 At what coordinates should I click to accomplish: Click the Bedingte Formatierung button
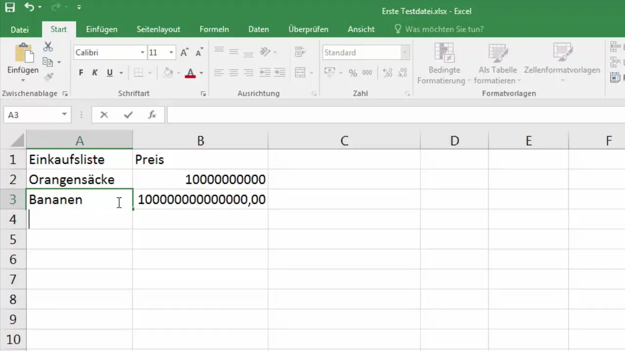tap(444, 64)
